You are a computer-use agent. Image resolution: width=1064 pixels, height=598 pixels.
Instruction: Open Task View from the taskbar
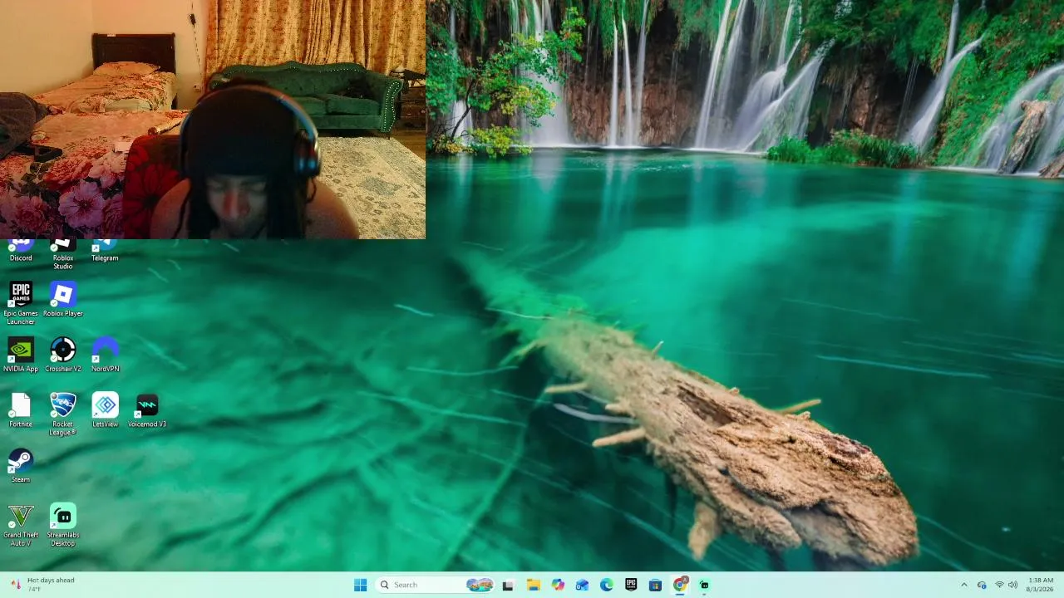pyautogui.click(x=508, y=585)
